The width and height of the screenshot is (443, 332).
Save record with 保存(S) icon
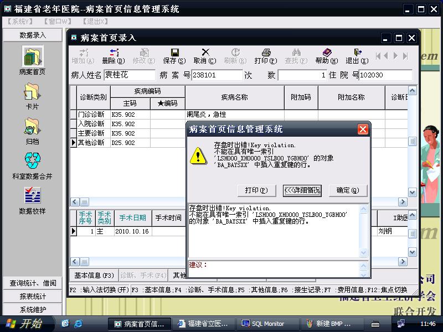[174, 56]
